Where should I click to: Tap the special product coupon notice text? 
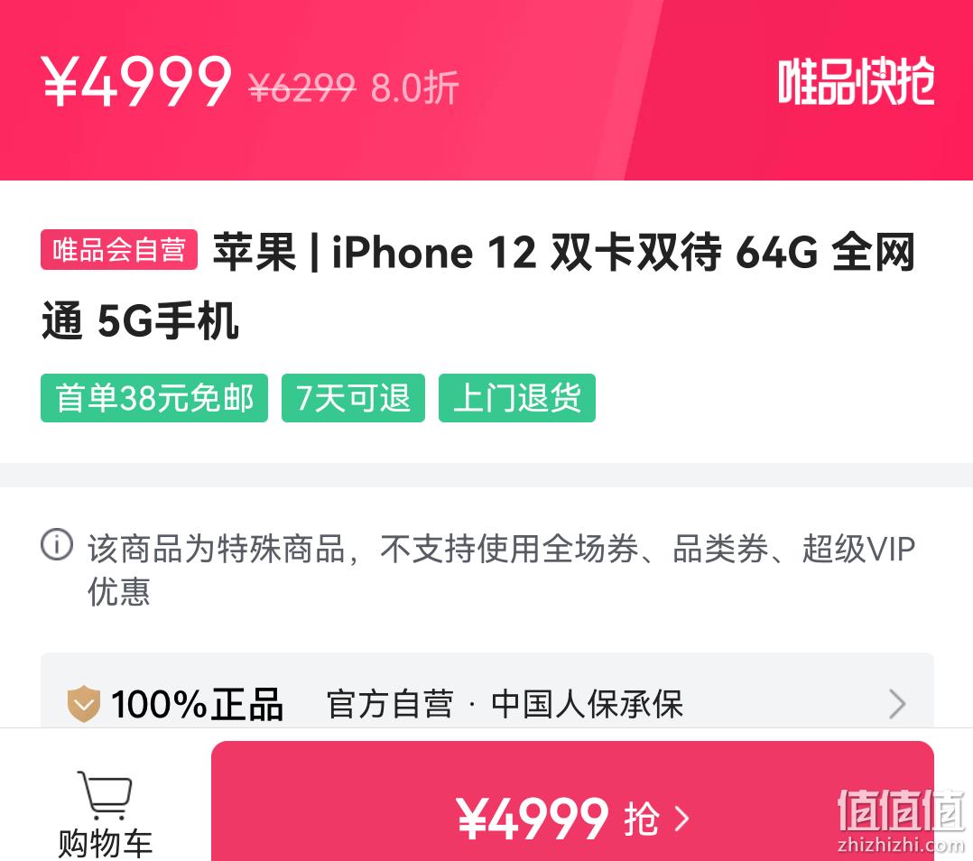click(502, 569)
